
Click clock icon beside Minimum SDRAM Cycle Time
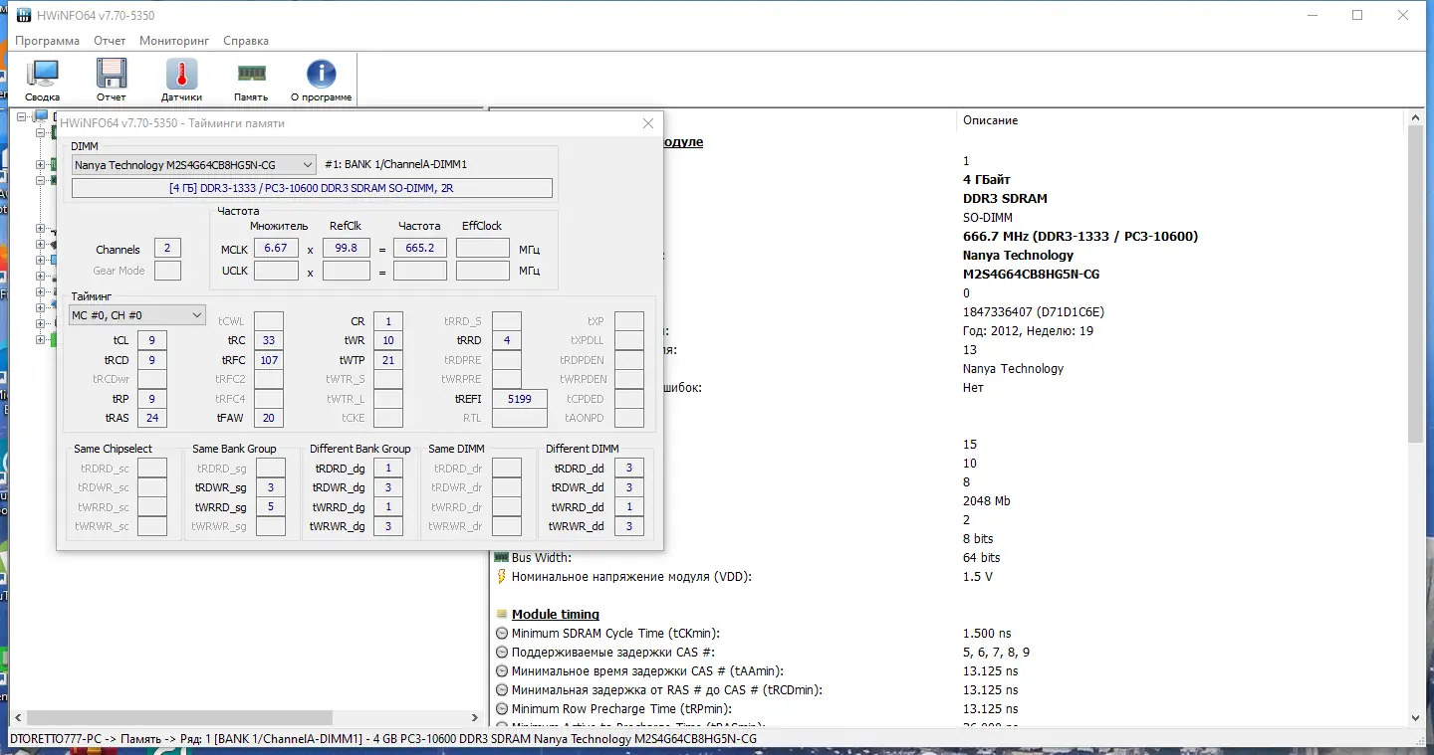[502, 634]
